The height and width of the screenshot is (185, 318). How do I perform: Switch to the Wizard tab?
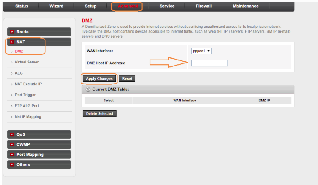pos(56,6)
